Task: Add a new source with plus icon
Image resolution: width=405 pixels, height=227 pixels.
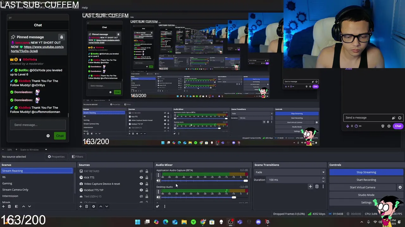Action: pyautogui.click(x=80, y=207)
